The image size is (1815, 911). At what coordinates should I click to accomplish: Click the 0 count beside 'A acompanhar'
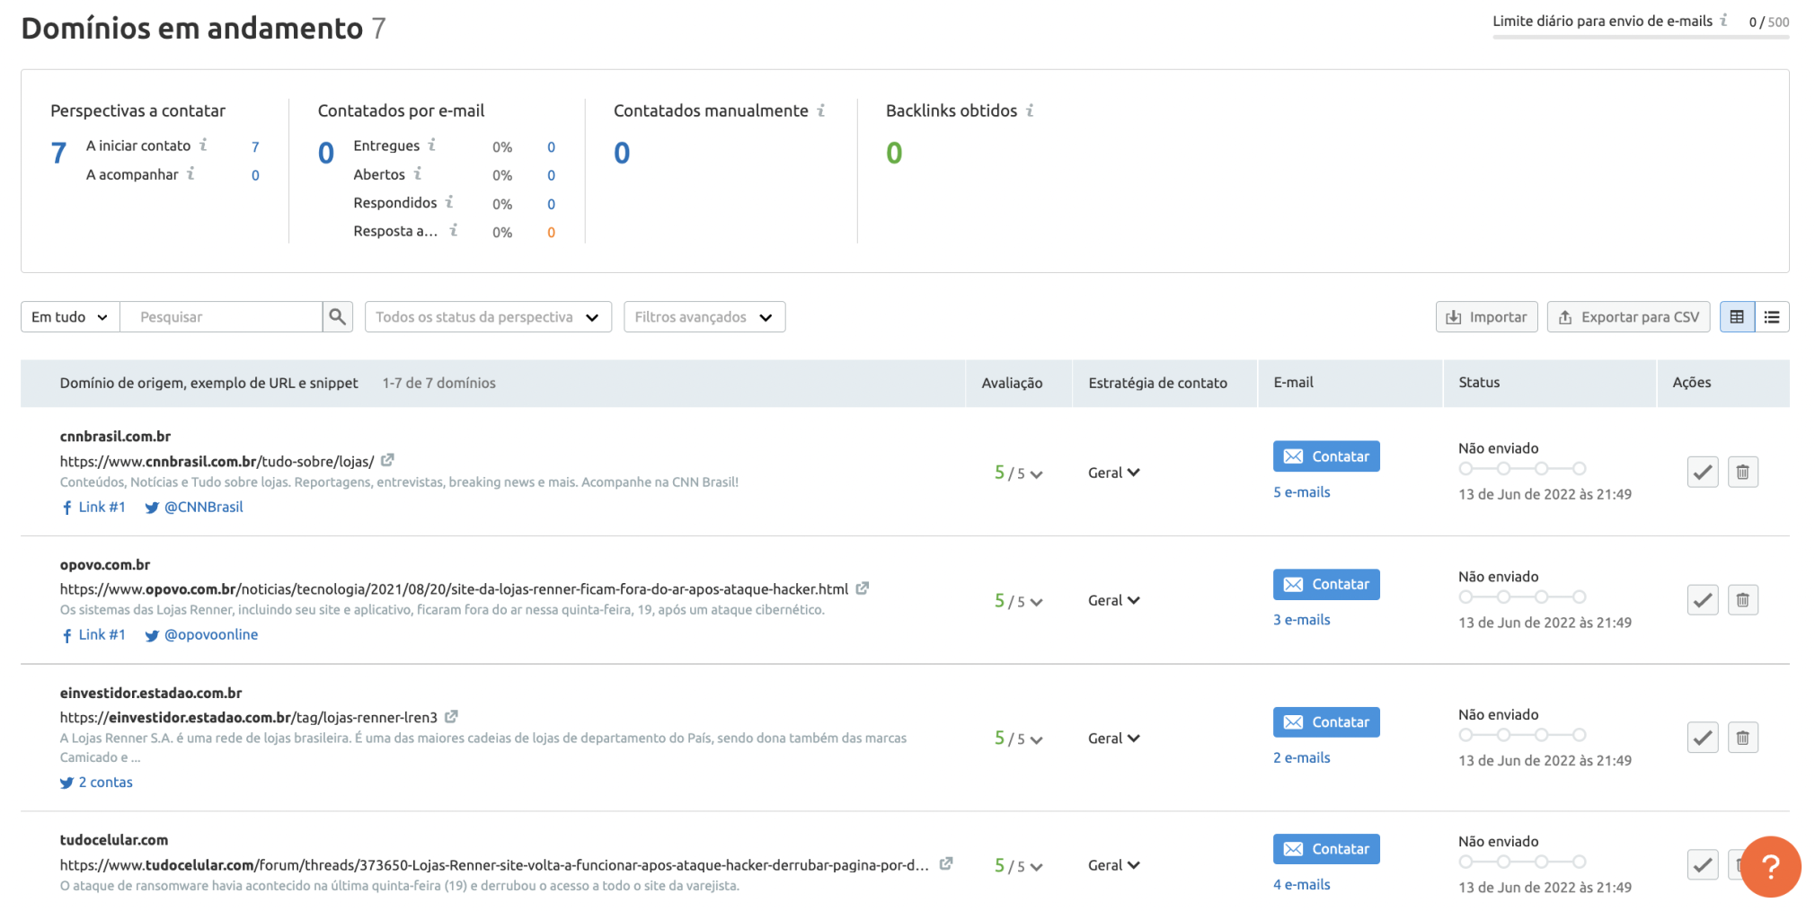(255, 175)
